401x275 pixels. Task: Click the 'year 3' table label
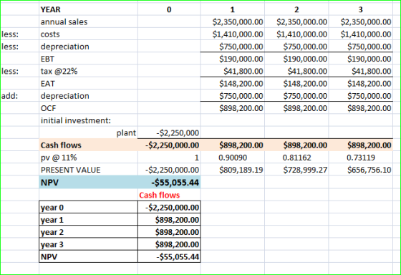pos(52,244)
